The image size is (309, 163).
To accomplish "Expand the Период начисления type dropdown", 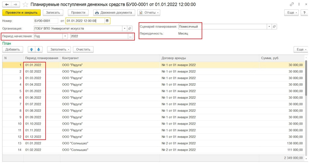I will click(65, 36).
